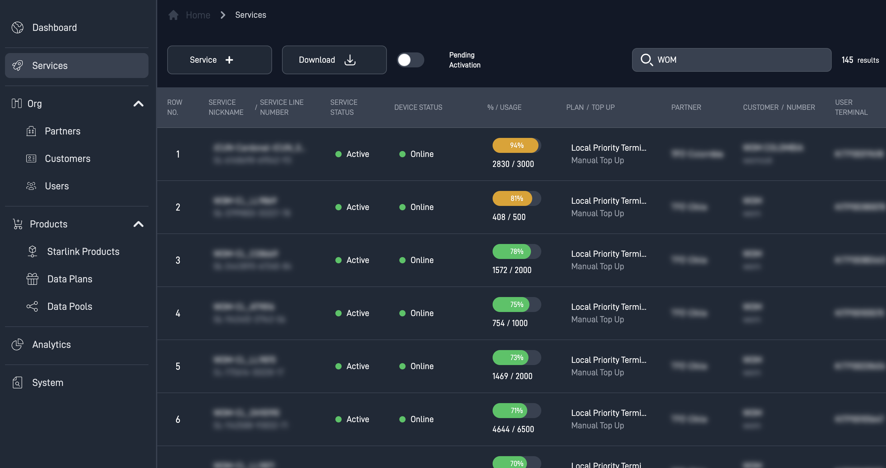This screenshot has height=468, width=886.
Task: Click the Service + button
Action: click(x=219, y=60)
